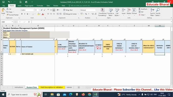The image size is (173, 97).
Task: Click Insert cells button
Action: (124, 12)
